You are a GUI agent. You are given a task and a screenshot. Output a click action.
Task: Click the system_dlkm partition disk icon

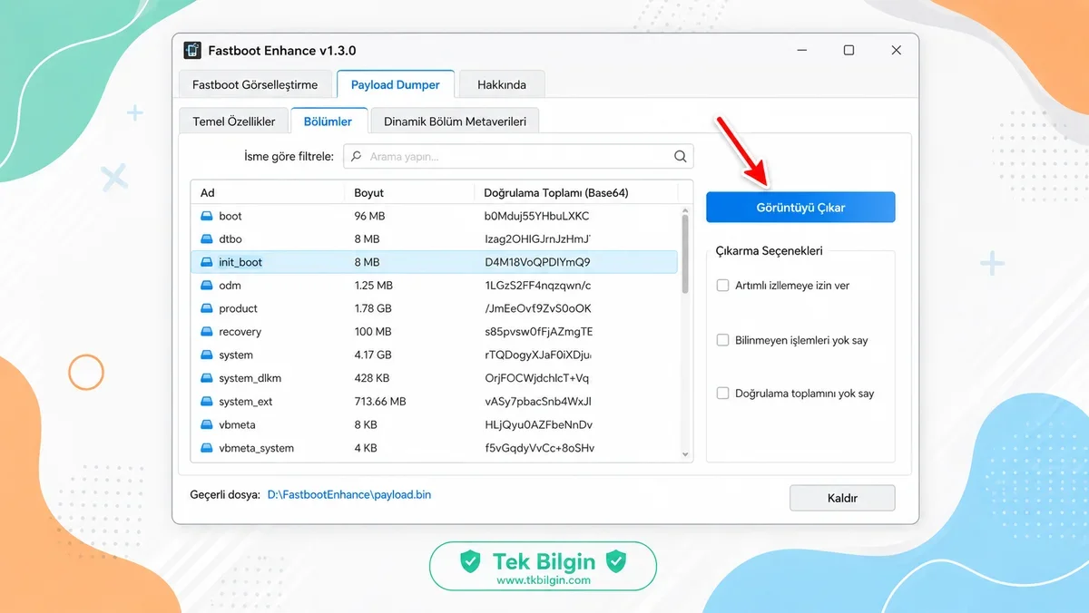coord(206,378)
